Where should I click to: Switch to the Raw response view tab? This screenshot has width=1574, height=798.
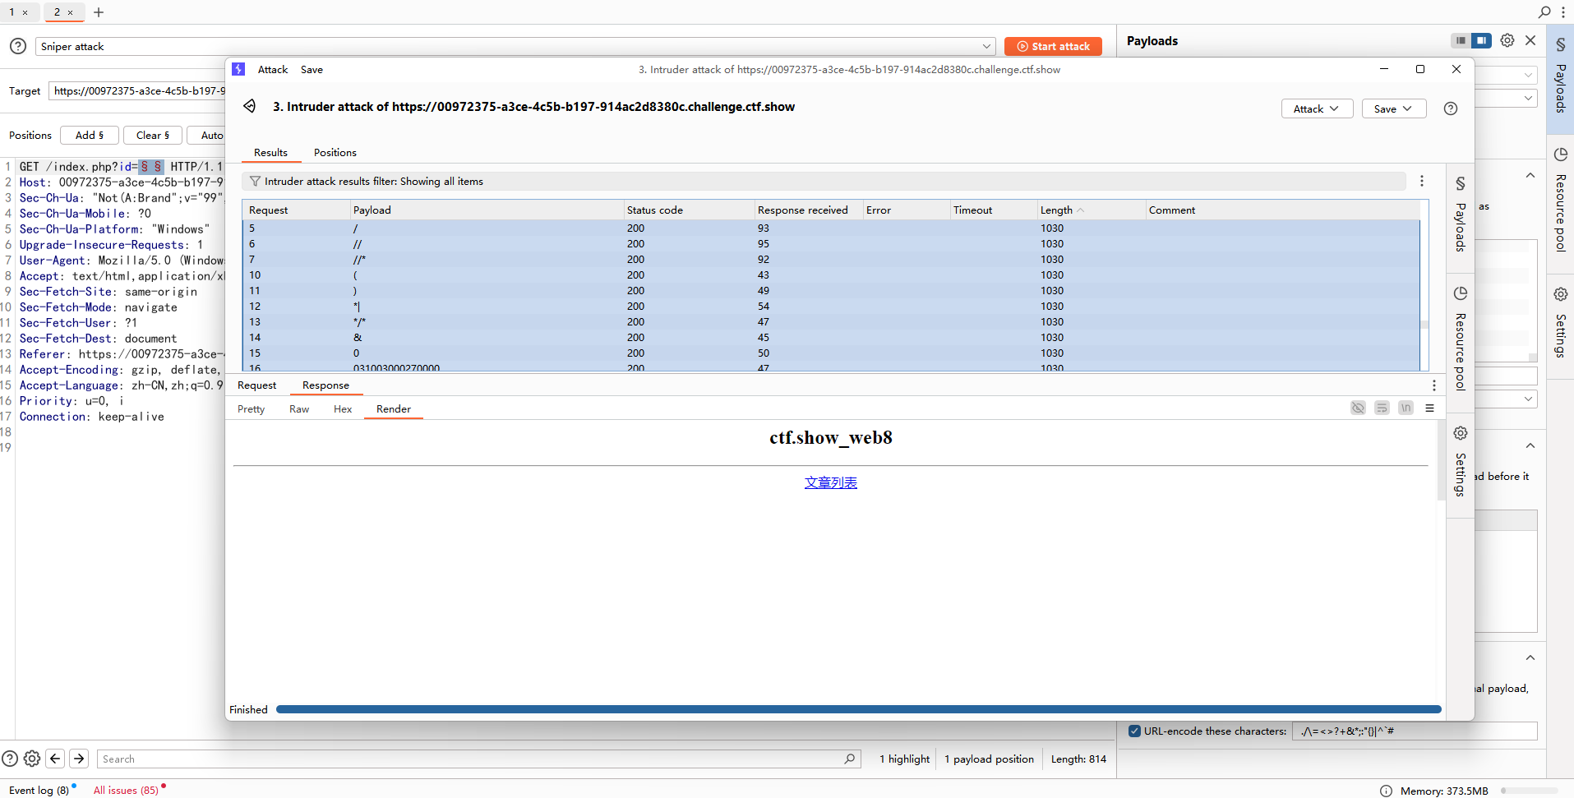click(299, 409)
